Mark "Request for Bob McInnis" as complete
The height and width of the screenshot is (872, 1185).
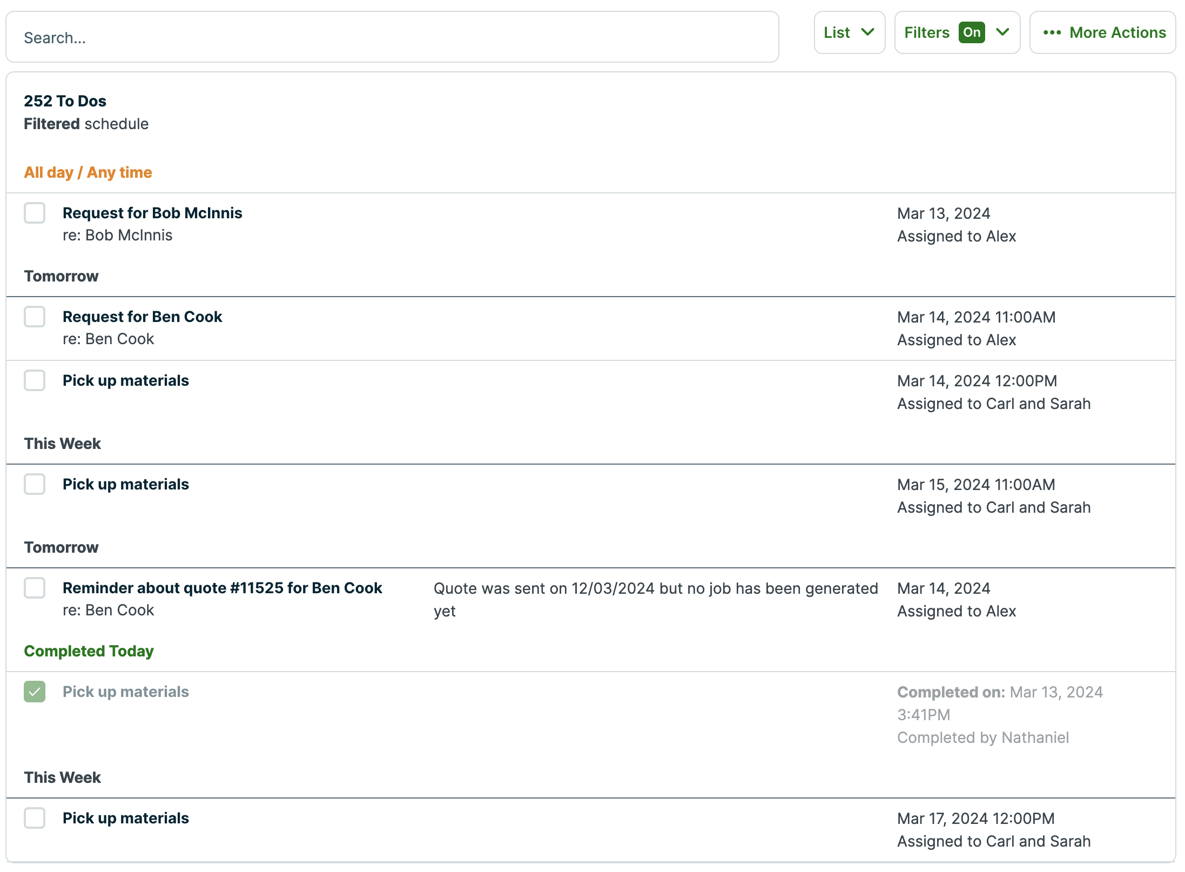(x=35, y=213)
